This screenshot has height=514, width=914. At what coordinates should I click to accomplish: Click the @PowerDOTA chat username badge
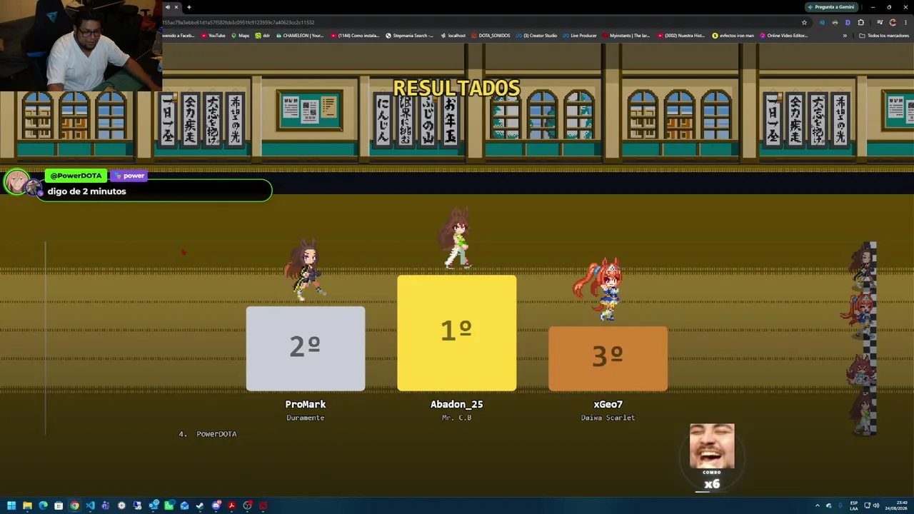pos(76,176)
